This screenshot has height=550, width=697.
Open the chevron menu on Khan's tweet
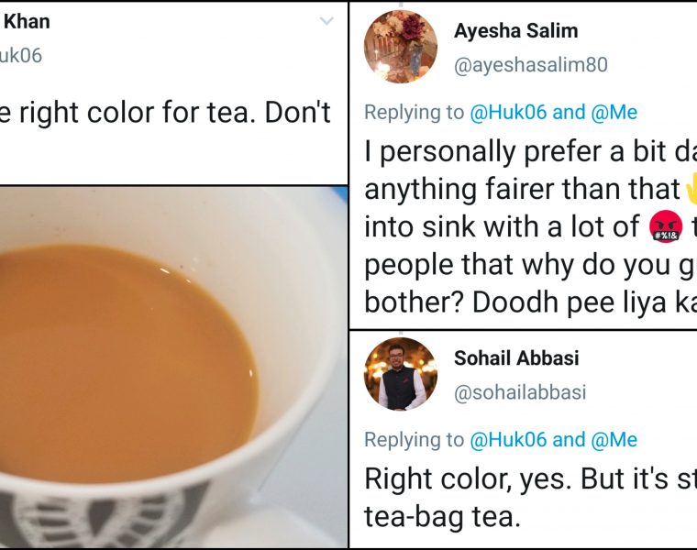326,21
